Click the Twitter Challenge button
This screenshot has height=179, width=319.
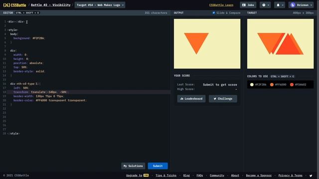point(223,98)
